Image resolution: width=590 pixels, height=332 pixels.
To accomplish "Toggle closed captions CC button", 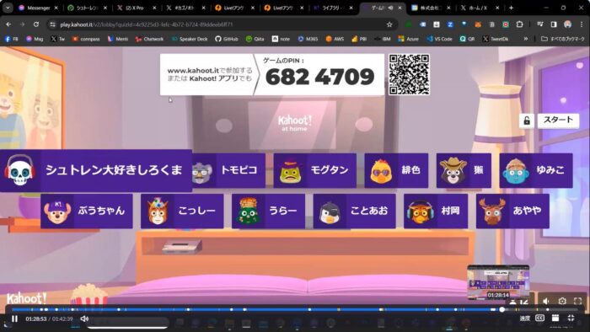I will (539, 318).
